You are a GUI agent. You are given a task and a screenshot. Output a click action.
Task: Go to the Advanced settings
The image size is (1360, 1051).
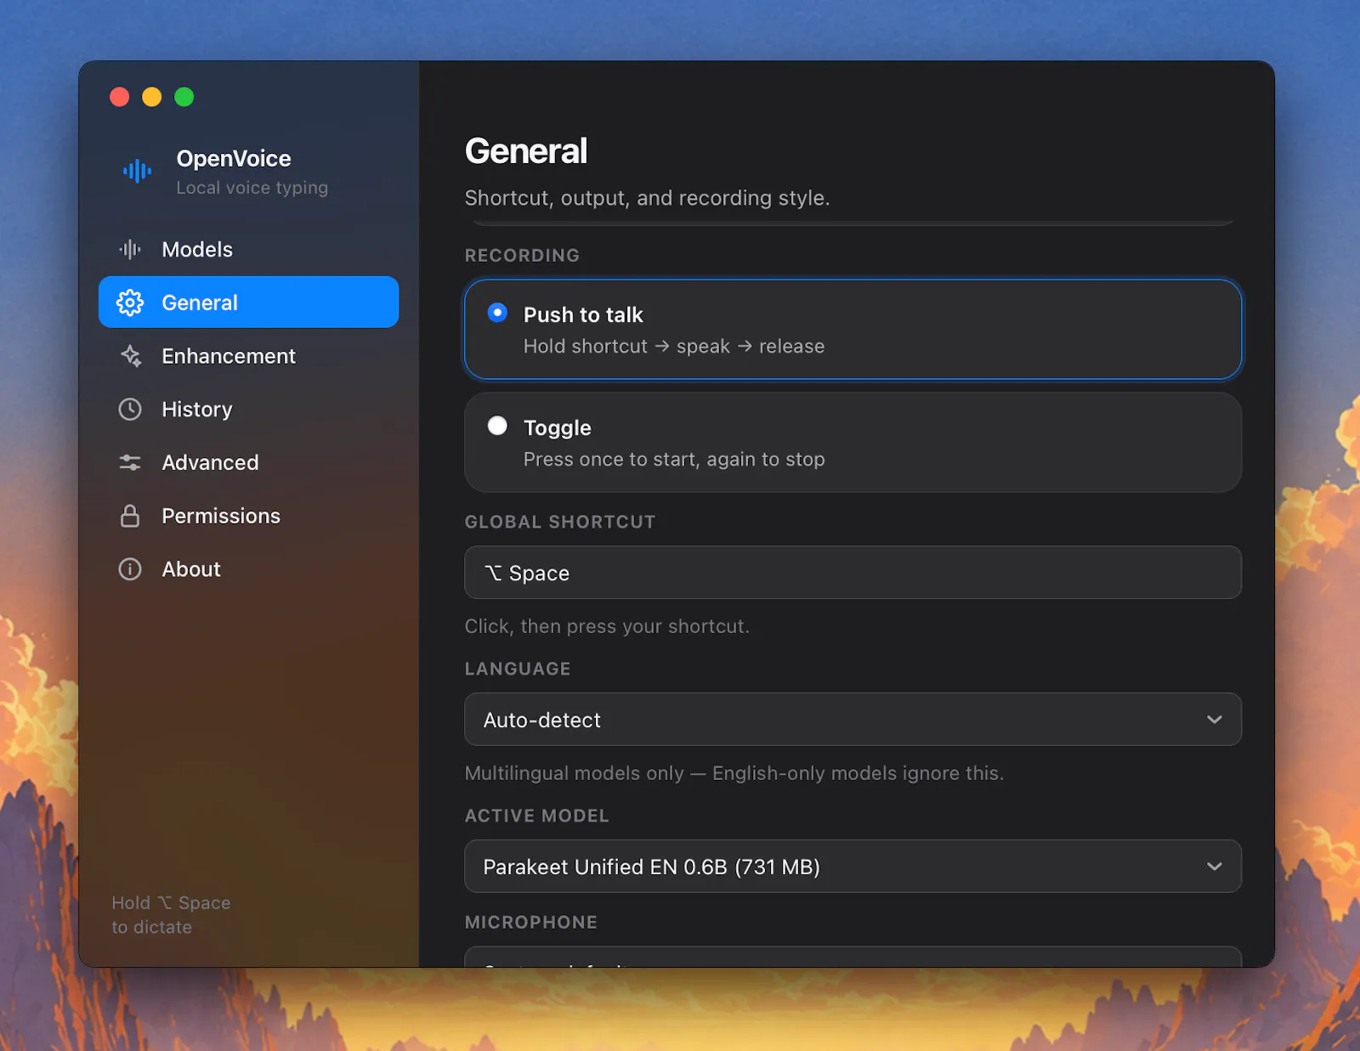[248, 462]
